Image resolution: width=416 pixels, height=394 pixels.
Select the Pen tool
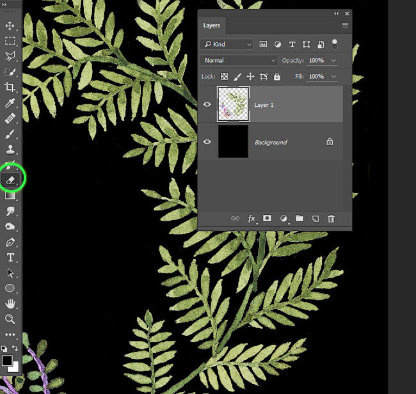click(x=10, y=242)
